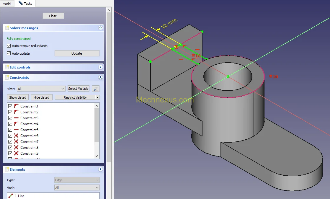
Task: Click the pencil icon on Tasks tab
Action: tap(21, 3)
